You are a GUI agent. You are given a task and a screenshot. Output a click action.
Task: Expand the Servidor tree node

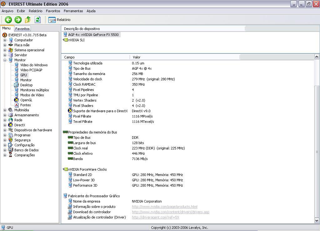pos(5,55)
